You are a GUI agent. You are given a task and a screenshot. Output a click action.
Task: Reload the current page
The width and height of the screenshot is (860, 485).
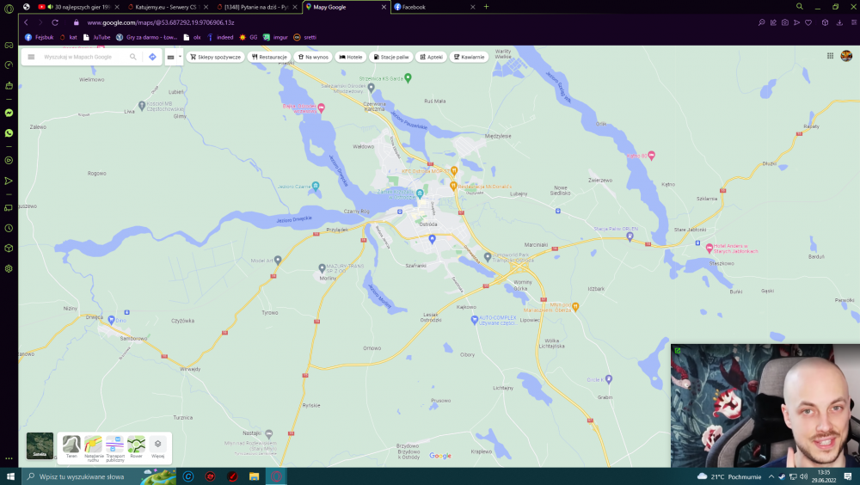pyautogui.click(x=55, y=22)
